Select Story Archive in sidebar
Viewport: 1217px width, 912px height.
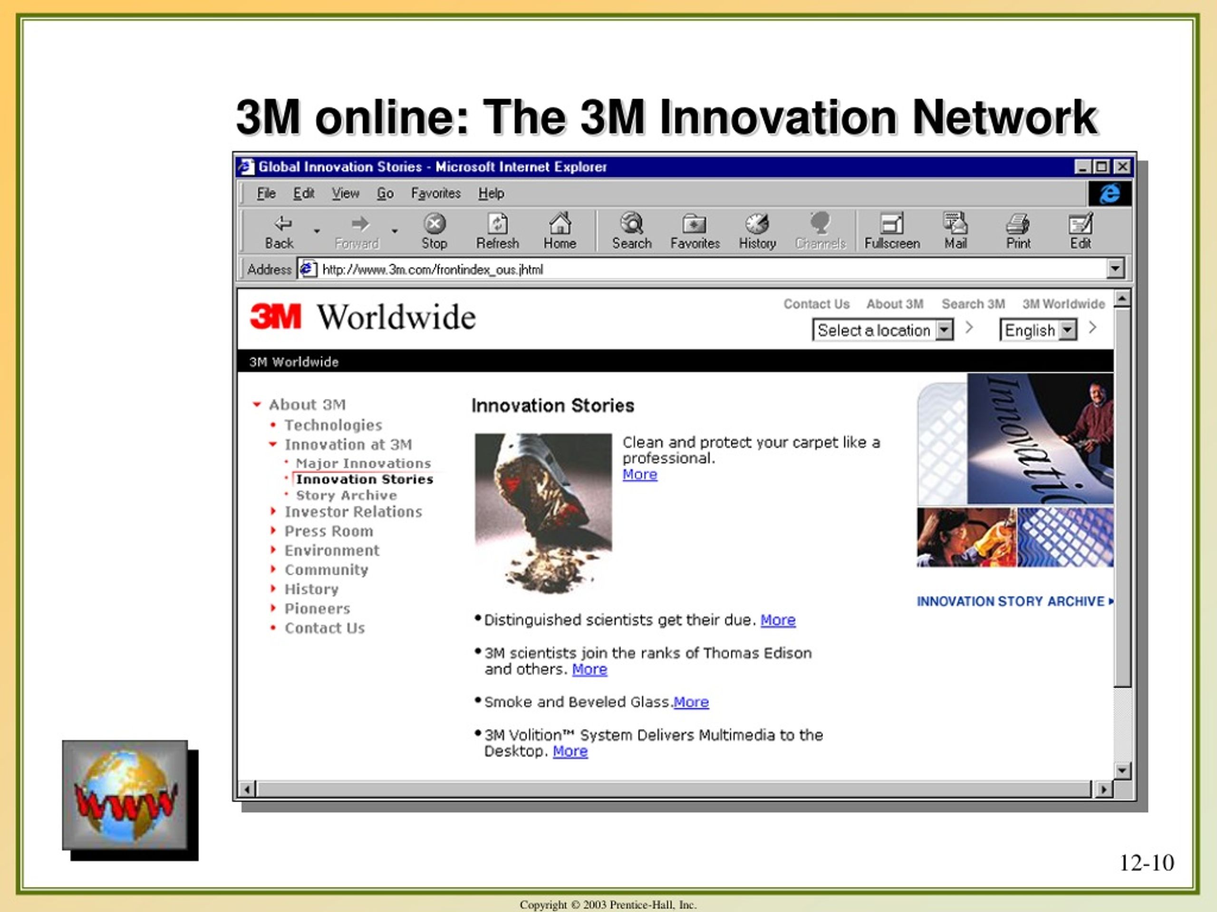tap(346, 495)
